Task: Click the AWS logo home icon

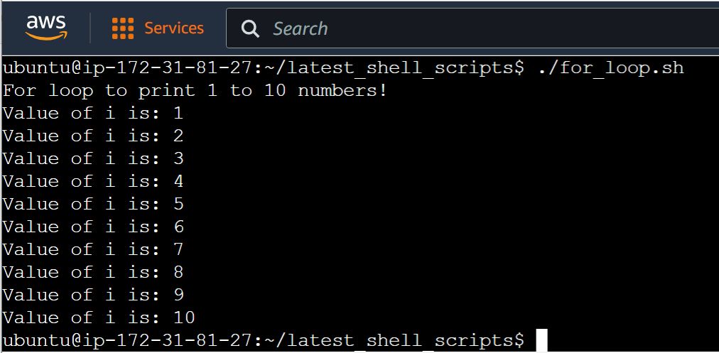Action: click(x=46, y=28)
